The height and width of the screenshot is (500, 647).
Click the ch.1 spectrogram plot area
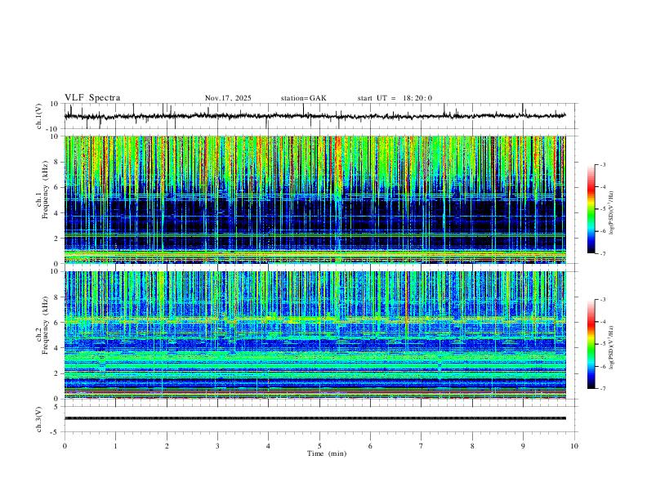point(315,199)
